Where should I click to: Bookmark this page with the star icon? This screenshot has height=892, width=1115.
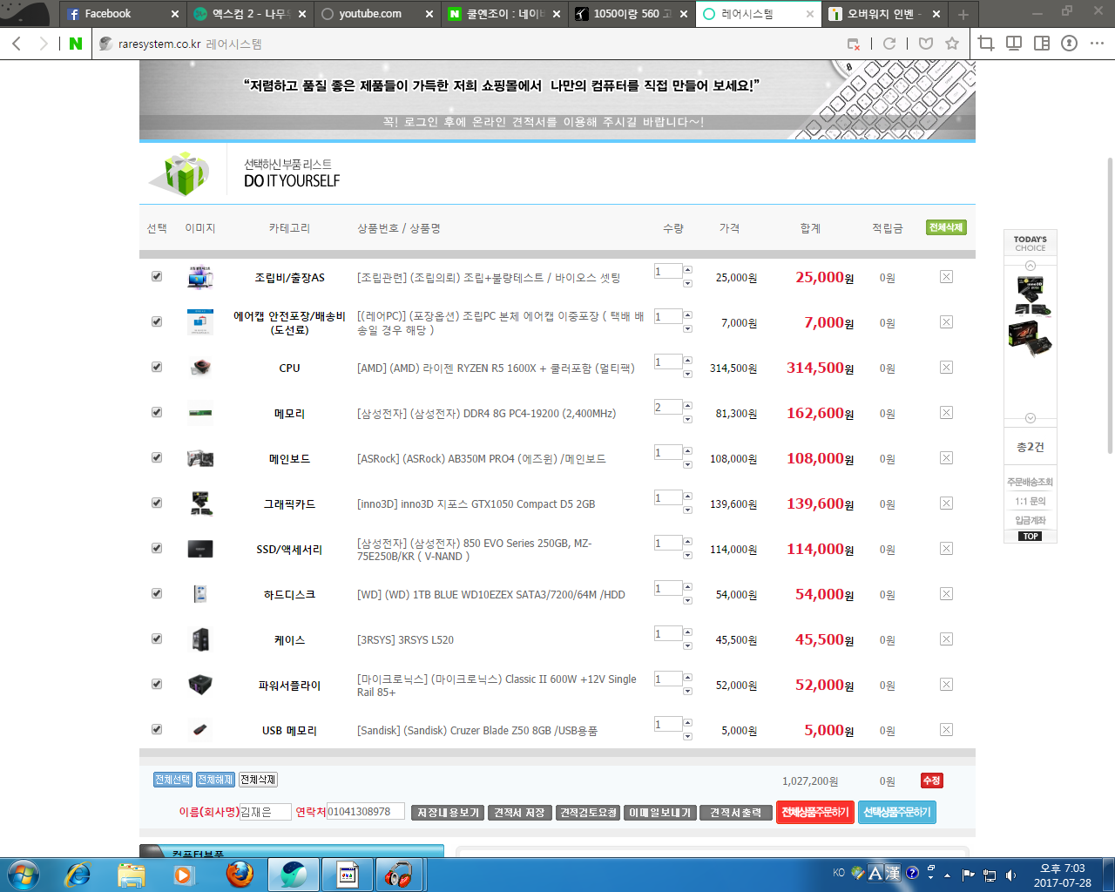(952, 44)
